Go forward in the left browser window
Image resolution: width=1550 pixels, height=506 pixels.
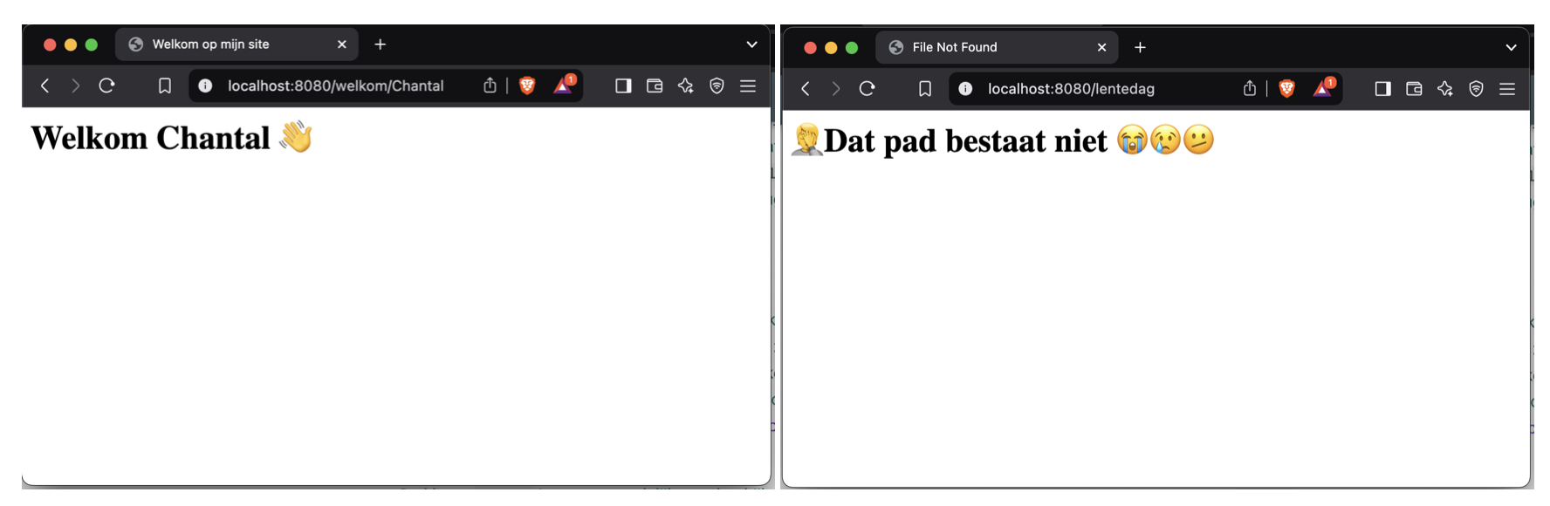click(x=75, y=85)
